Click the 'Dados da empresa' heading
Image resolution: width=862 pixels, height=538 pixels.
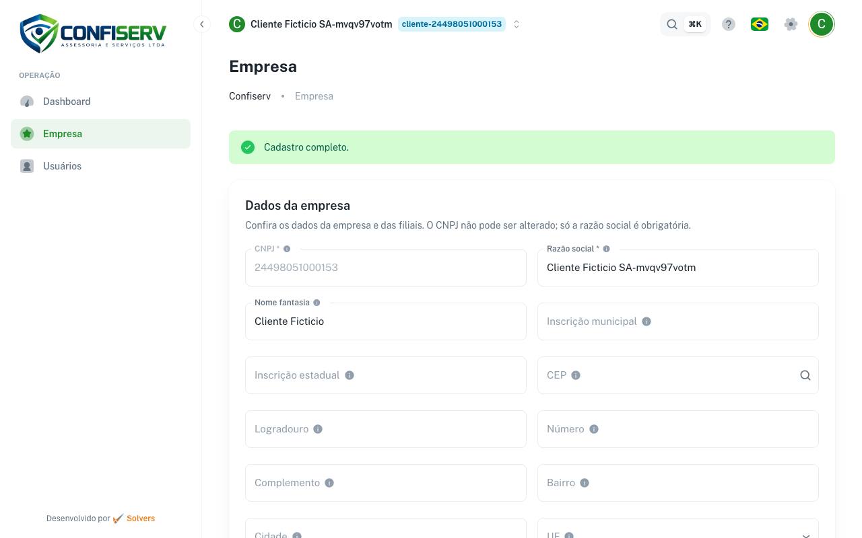[x=298, y=206]
